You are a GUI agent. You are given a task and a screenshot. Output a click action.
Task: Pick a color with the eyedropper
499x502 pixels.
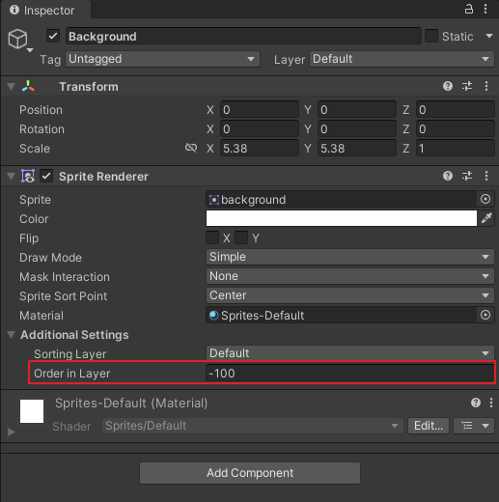point(486,218)
